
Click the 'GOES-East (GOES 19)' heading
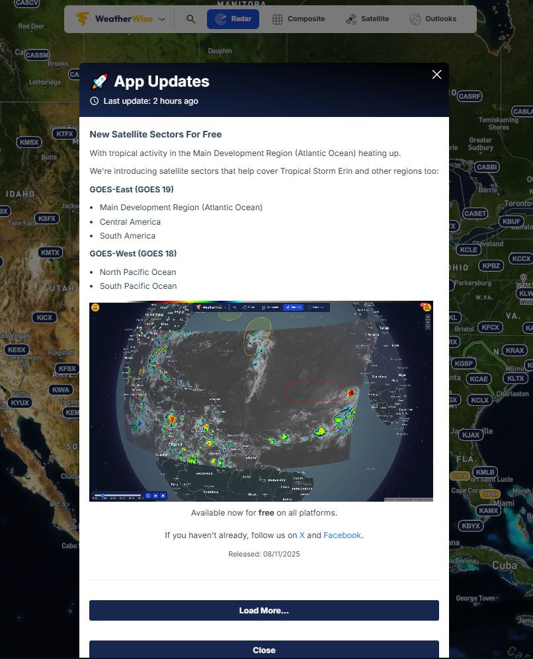click(x=132, y=190)
